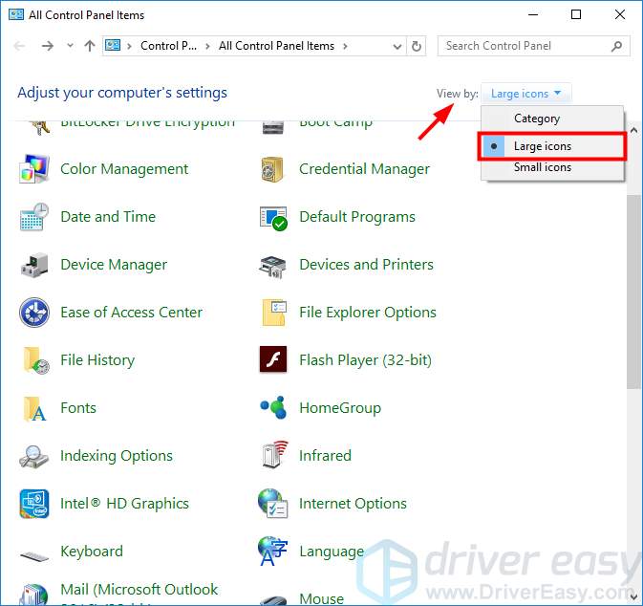Viewport: 643px width, 606px height.
Task: Collapse the View by Large icons dropdown
Action: (x=529, y=94)
